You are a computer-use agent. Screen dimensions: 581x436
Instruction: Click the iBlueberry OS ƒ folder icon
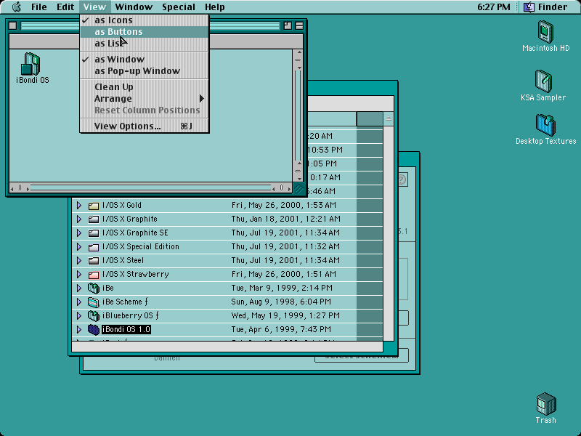pos(94,316)
